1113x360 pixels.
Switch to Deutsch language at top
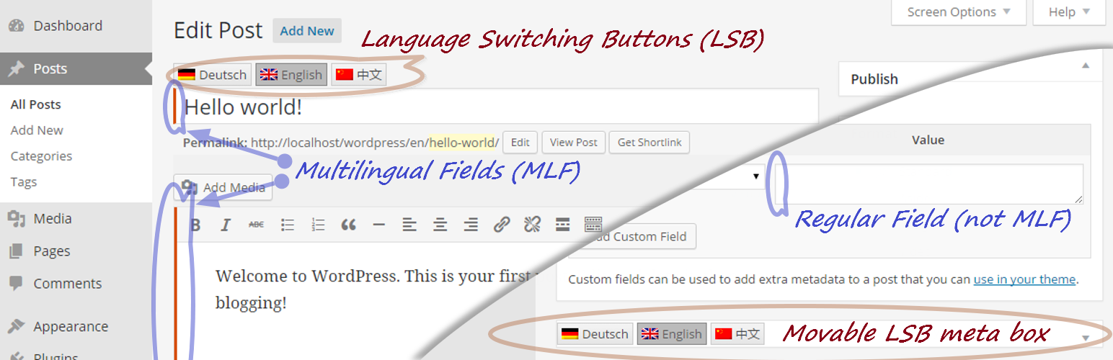click(212, 75)
